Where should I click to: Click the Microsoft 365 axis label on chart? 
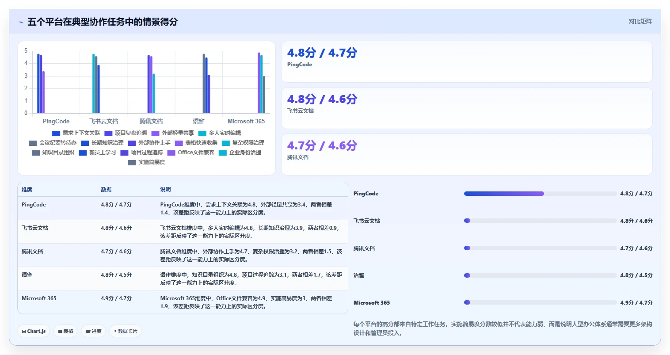(246, 121)
